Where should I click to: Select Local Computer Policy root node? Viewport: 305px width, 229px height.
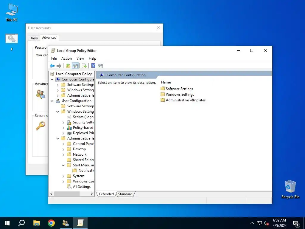coord(74,74)
